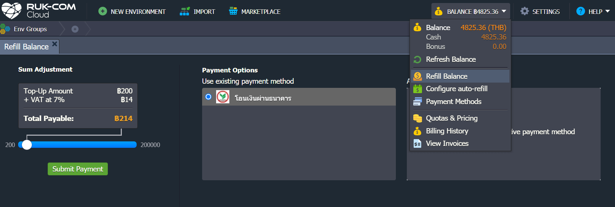Click the Refresh Balance arrow icon
The image size is (615, 207).
pos(417,60)
